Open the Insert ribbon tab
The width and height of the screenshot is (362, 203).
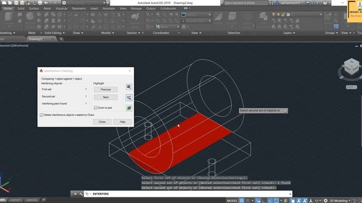(94, 8)
